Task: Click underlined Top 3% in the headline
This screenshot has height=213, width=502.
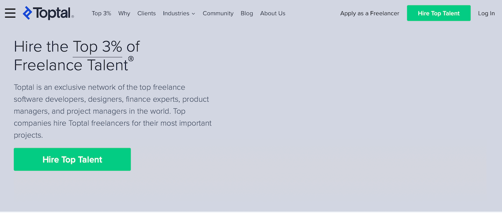Action: click(x=97, y=46)
